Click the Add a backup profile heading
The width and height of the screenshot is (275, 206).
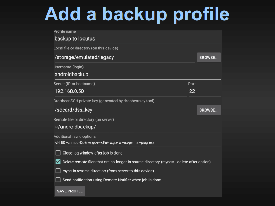pyautogui.click(x=137, y=14)
